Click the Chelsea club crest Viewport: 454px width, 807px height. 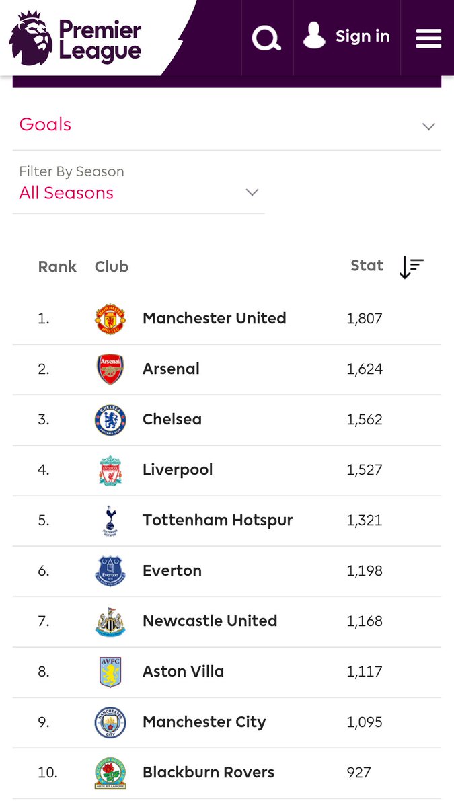(x=110, y=420)
